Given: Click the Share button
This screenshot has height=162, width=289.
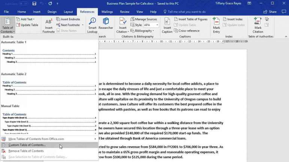Looking at the screenshot, I should point(270,12).
